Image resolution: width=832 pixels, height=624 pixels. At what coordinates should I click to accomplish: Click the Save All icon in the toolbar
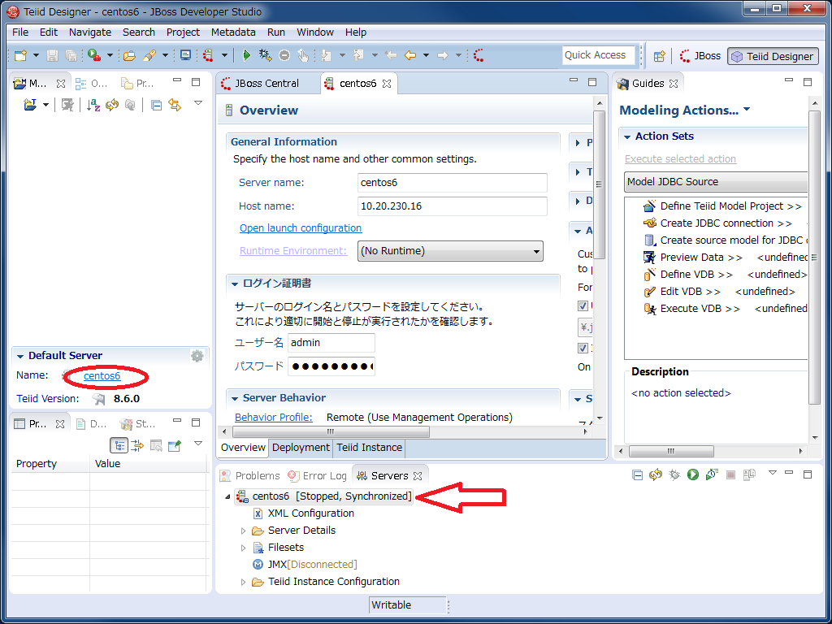click(x=71, y=55)
